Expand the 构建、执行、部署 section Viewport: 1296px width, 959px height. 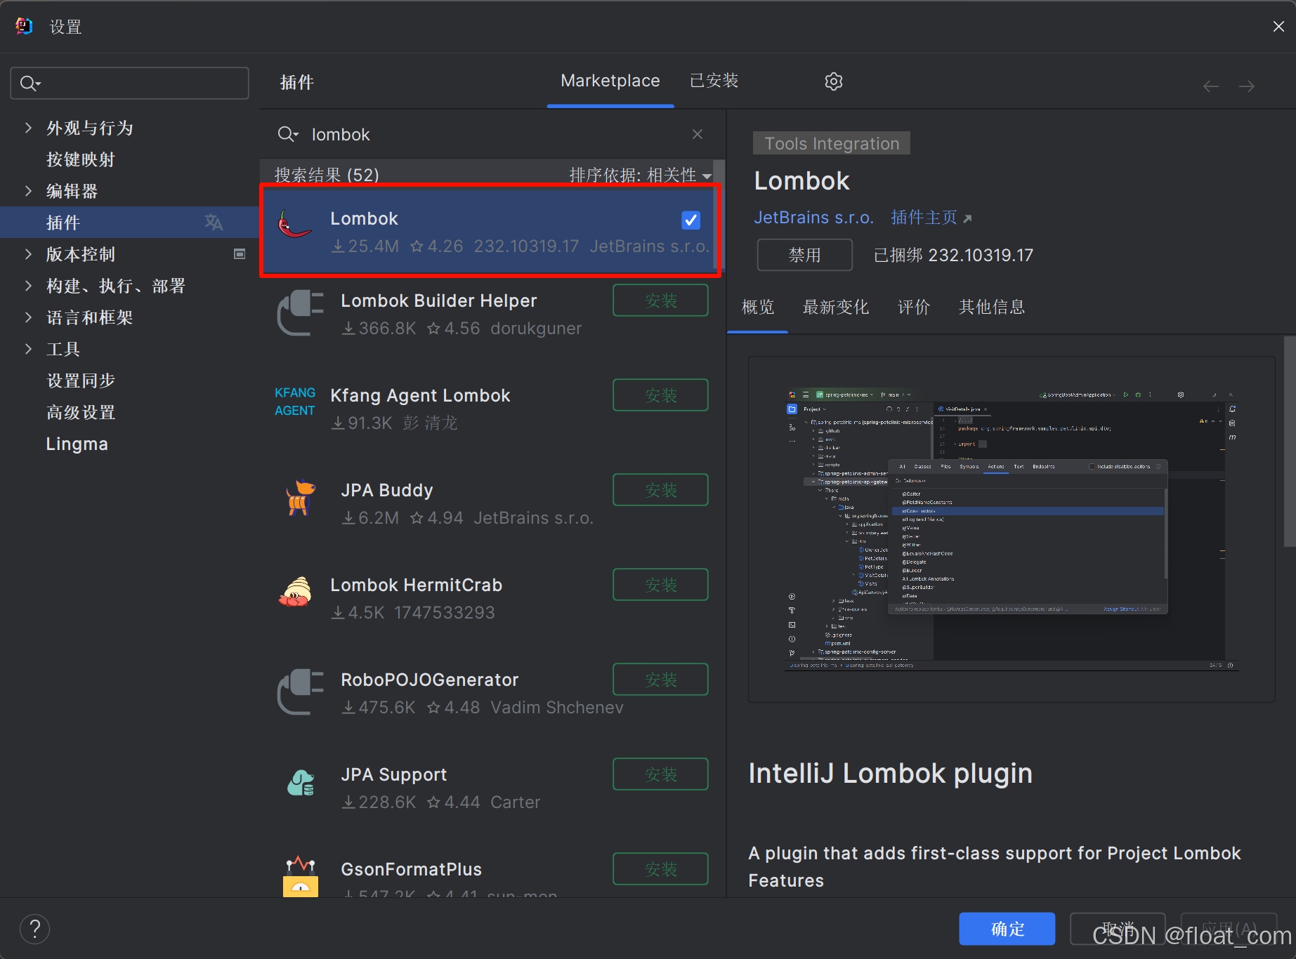[x=28, y=286]
